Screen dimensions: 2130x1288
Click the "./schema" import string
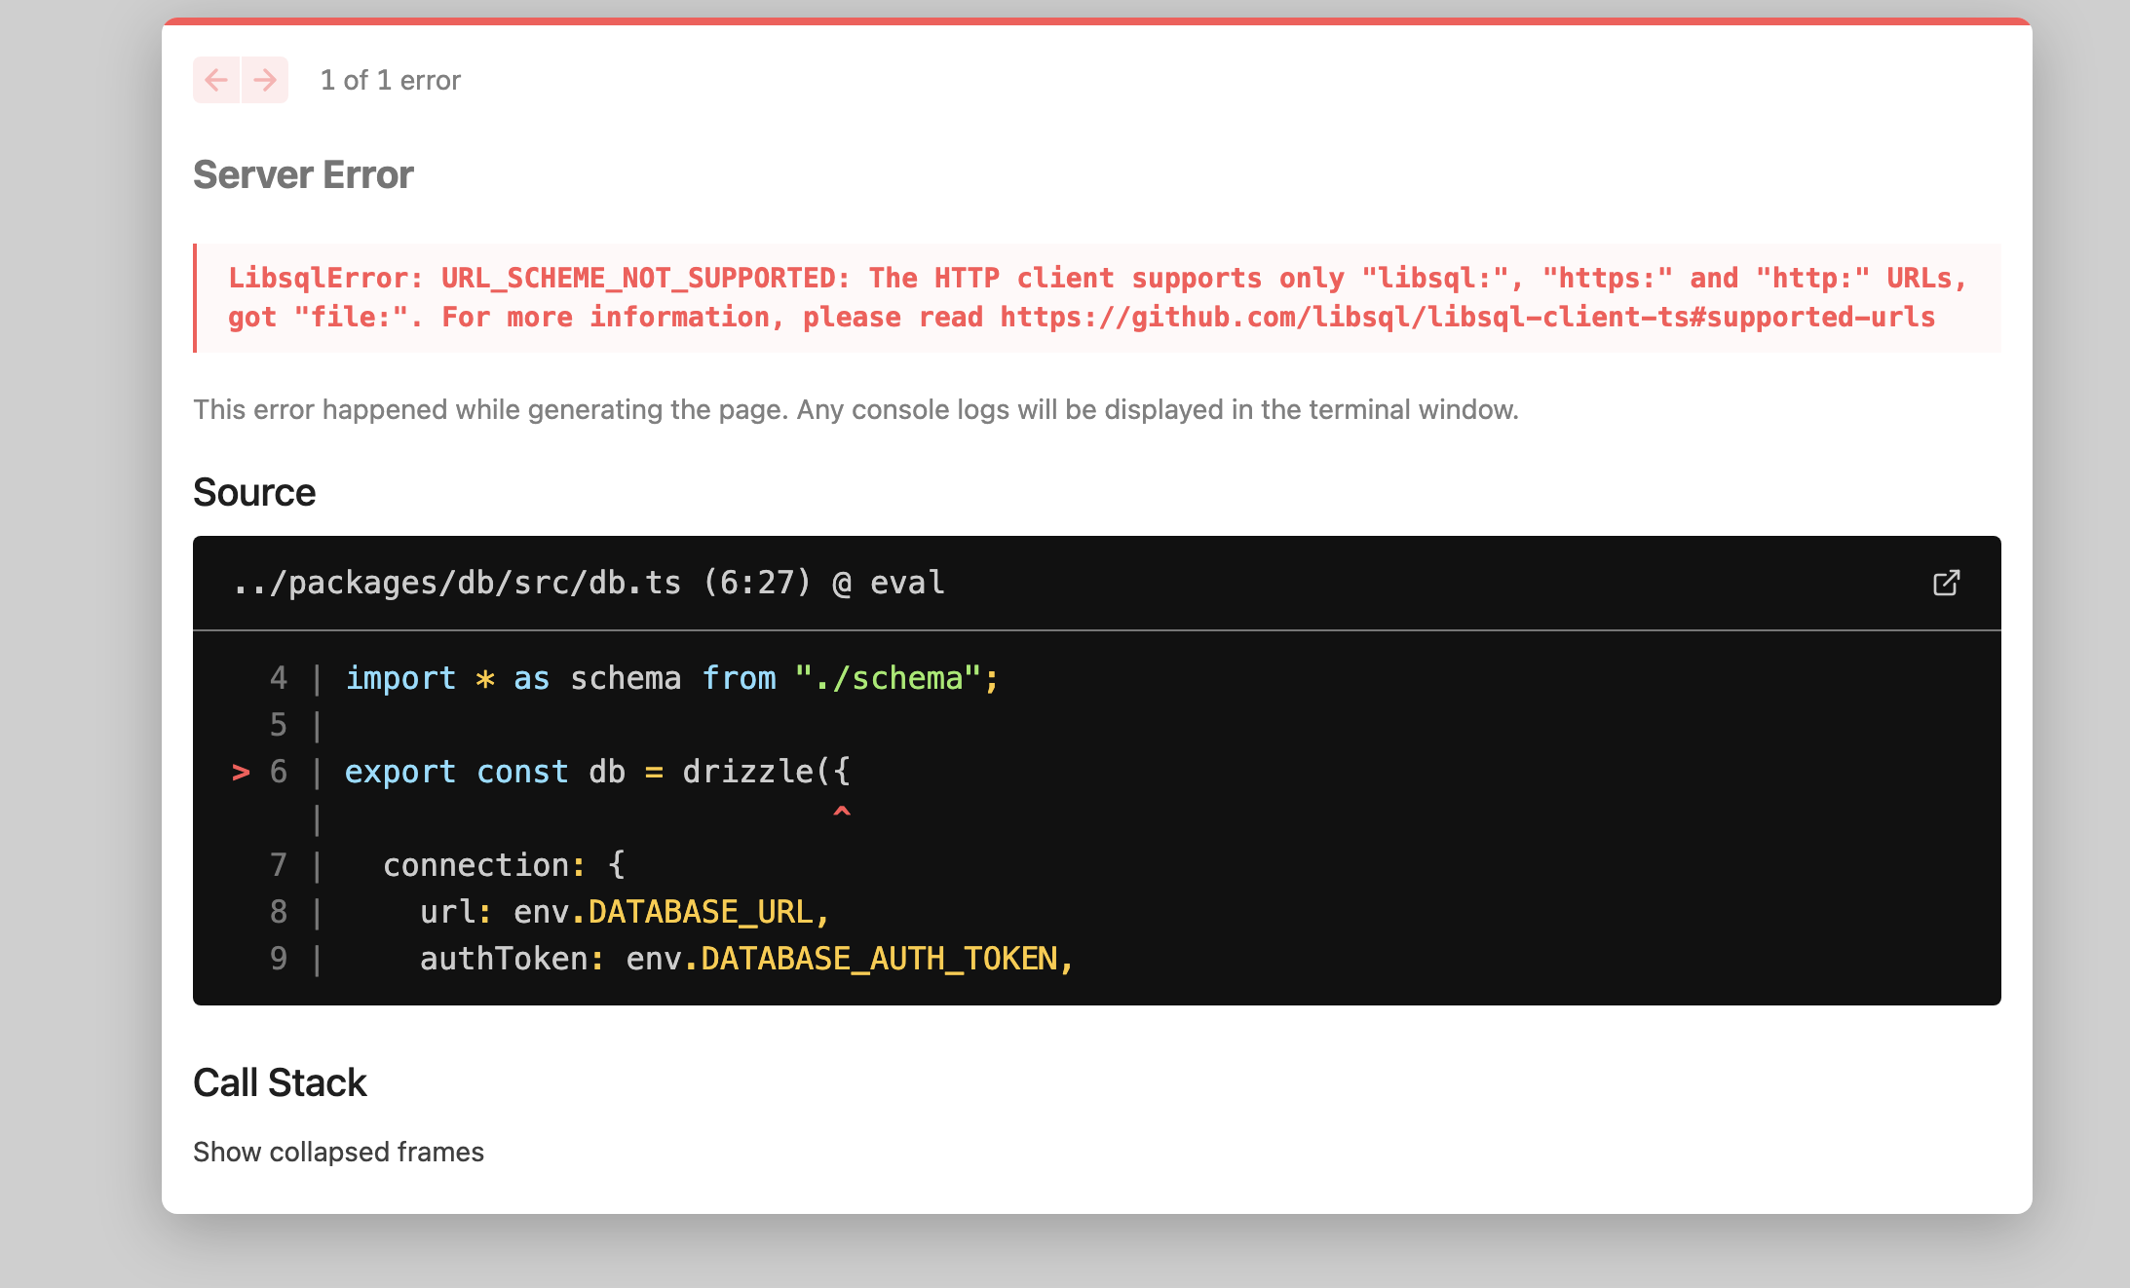[887, 678]
